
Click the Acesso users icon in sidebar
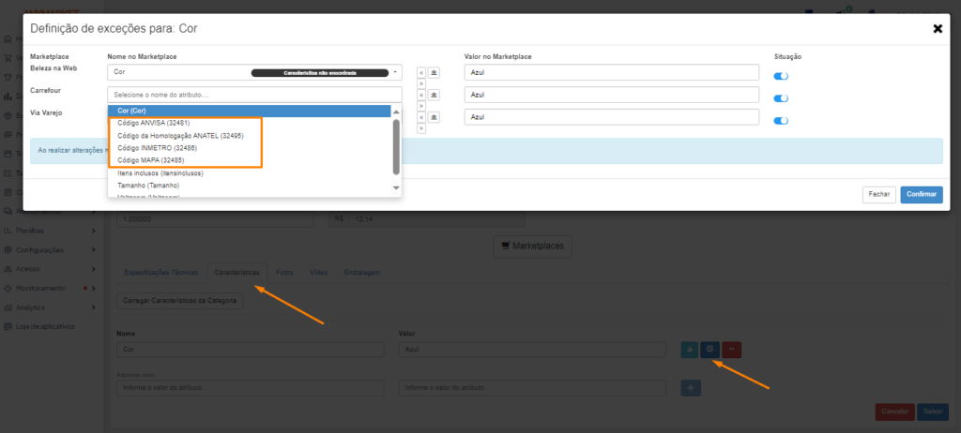click(8, 269)
